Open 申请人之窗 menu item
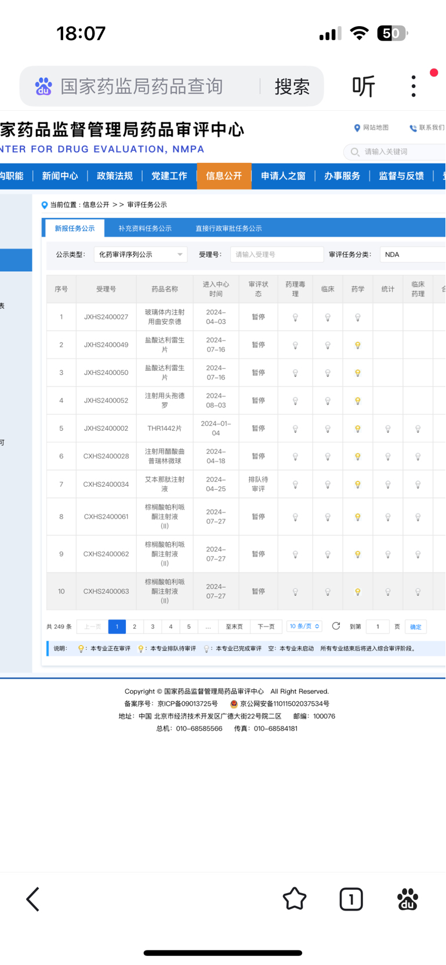The height and width of the screenshot is (965, 446). point(283,176)
